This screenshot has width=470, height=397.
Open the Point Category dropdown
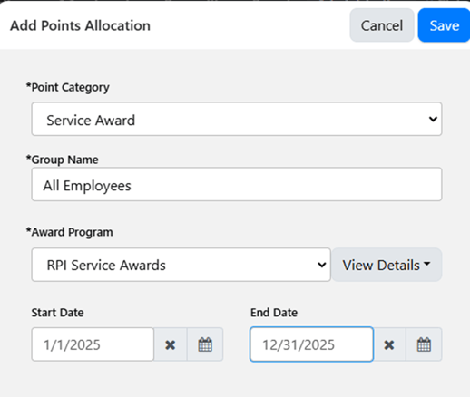(237, 119)
